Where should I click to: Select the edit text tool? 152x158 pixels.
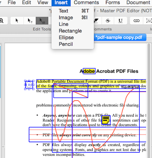pos(30,21)
